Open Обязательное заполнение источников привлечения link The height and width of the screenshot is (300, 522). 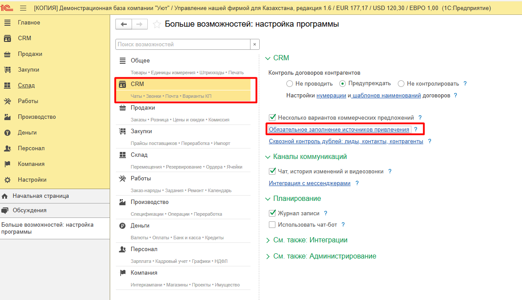click(339, 130)
